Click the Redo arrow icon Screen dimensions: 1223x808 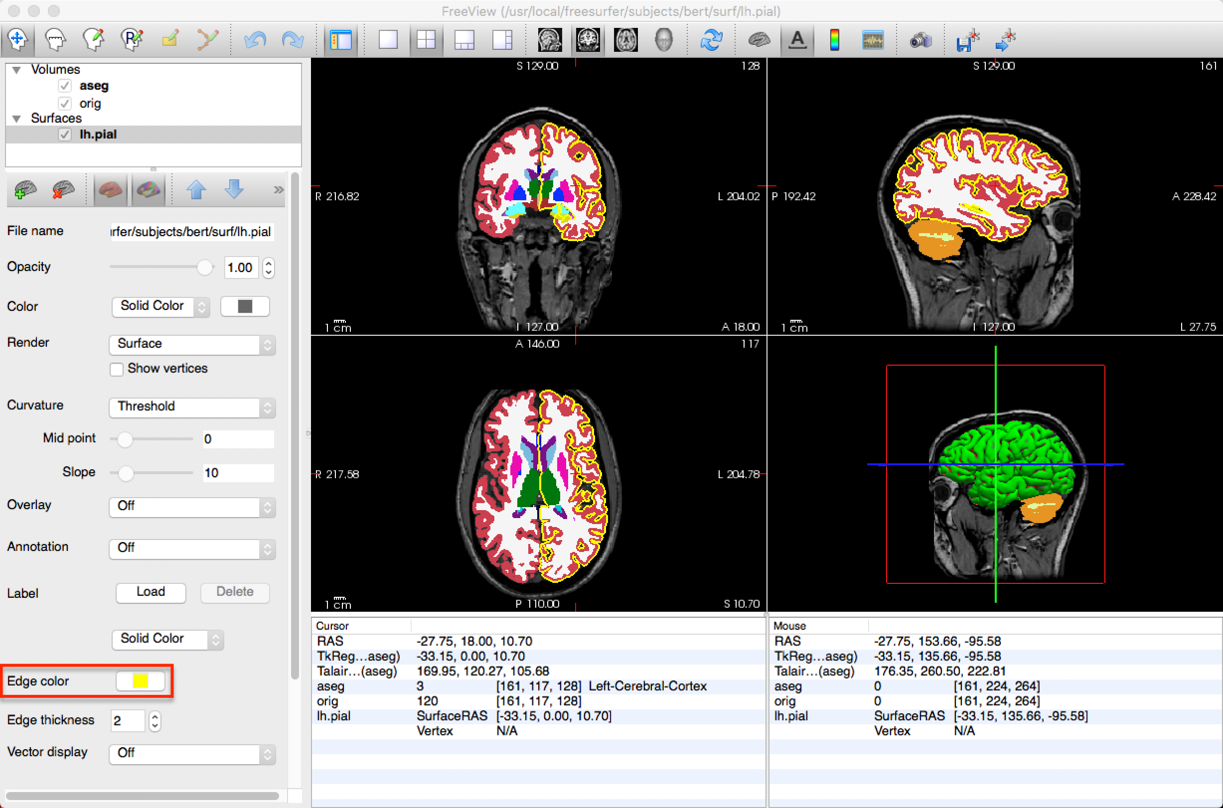(x=293, y=40)
